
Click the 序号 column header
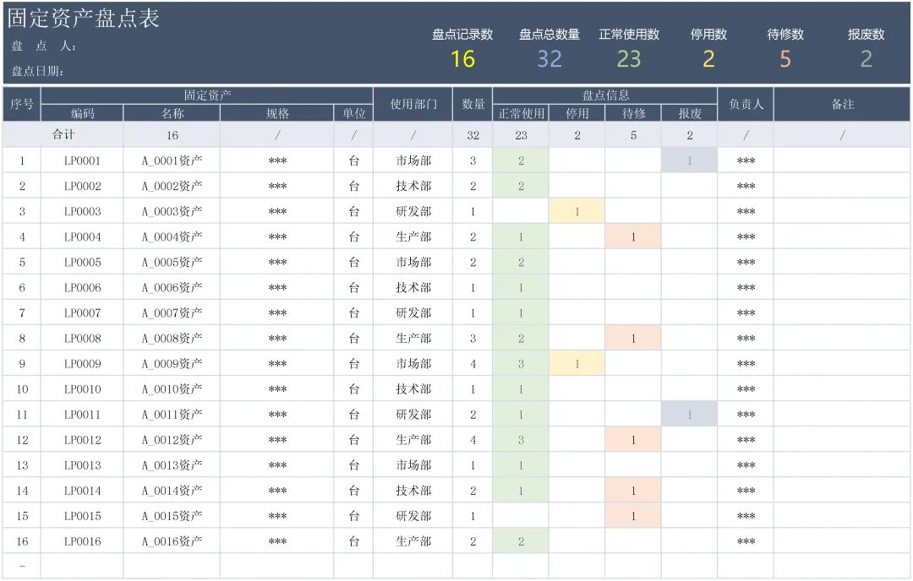(22, 104)
